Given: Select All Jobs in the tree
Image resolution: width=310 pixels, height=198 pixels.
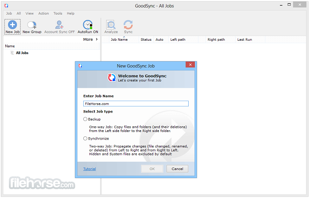Looking at the screenshot, I should [22, 53].
